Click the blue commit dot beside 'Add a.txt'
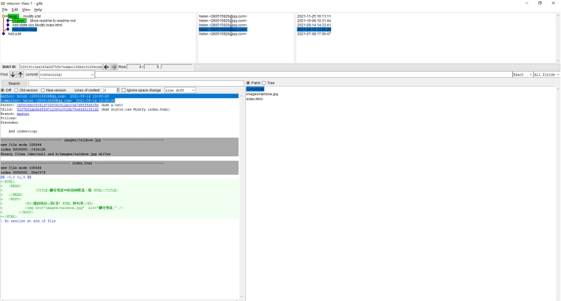The height and width of the screenshot is (301, 561). point(4,33)
